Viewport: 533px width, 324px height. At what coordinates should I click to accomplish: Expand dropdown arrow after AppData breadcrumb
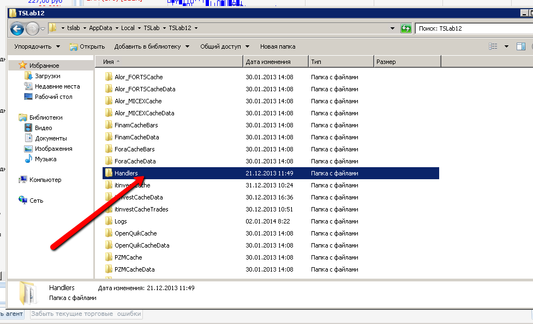click(117, 28)
